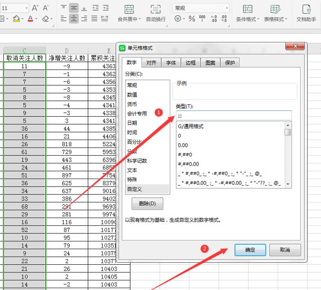
Task: Click decrease decimal places icon
Action: [x=224, y=19]
